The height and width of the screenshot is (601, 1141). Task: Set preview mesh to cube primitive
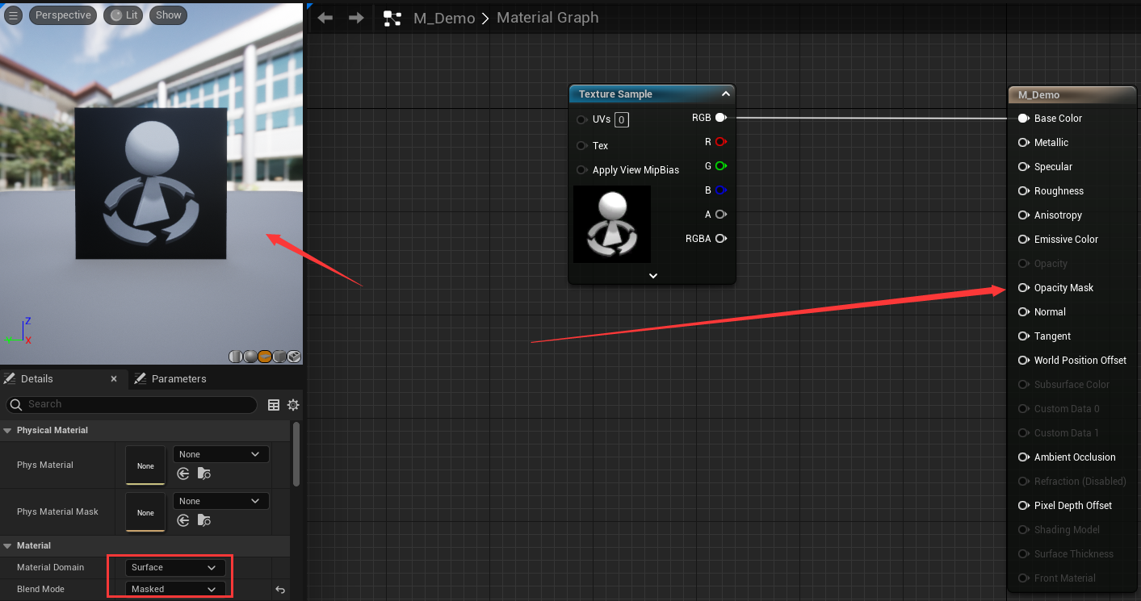point(279,357)
